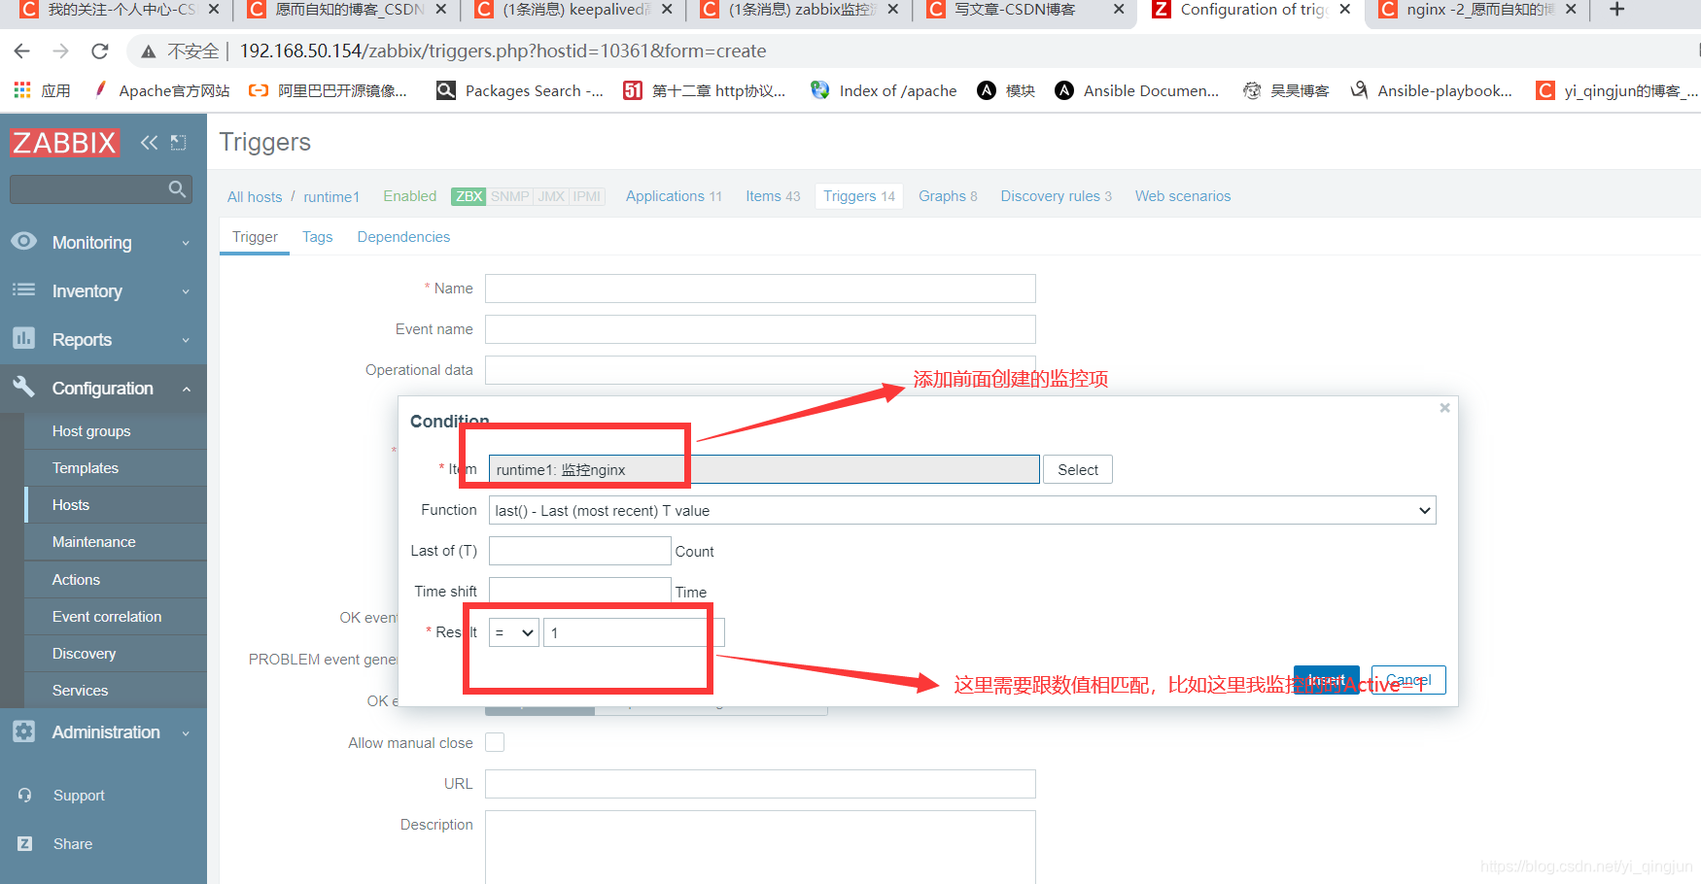Image resolution: width=1701 pixels, height=884 pixels.
Task: Click the Last of (T) field
Action: pyautogui.click(x=580, y=551)
